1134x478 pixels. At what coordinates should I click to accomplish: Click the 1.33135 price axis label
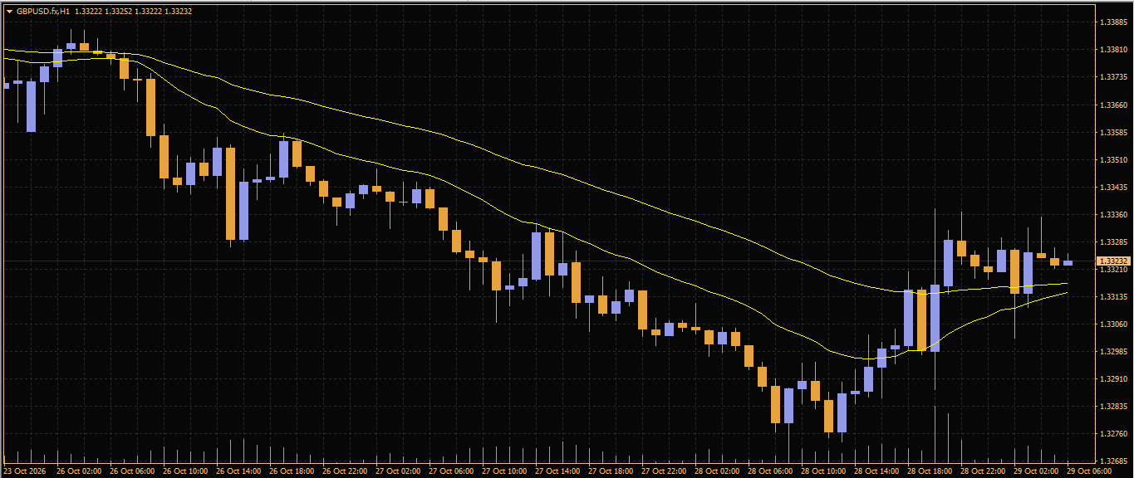pos(1112,296)
